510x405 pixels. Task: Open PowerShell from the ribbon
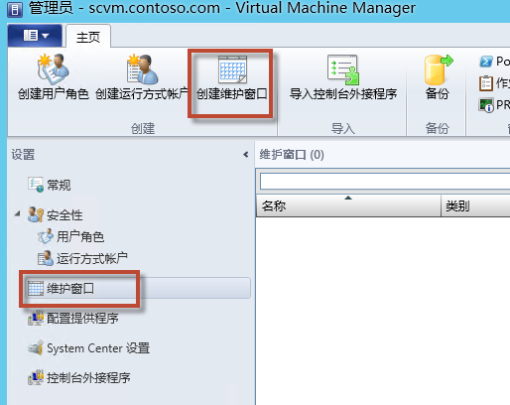(494, 62)
